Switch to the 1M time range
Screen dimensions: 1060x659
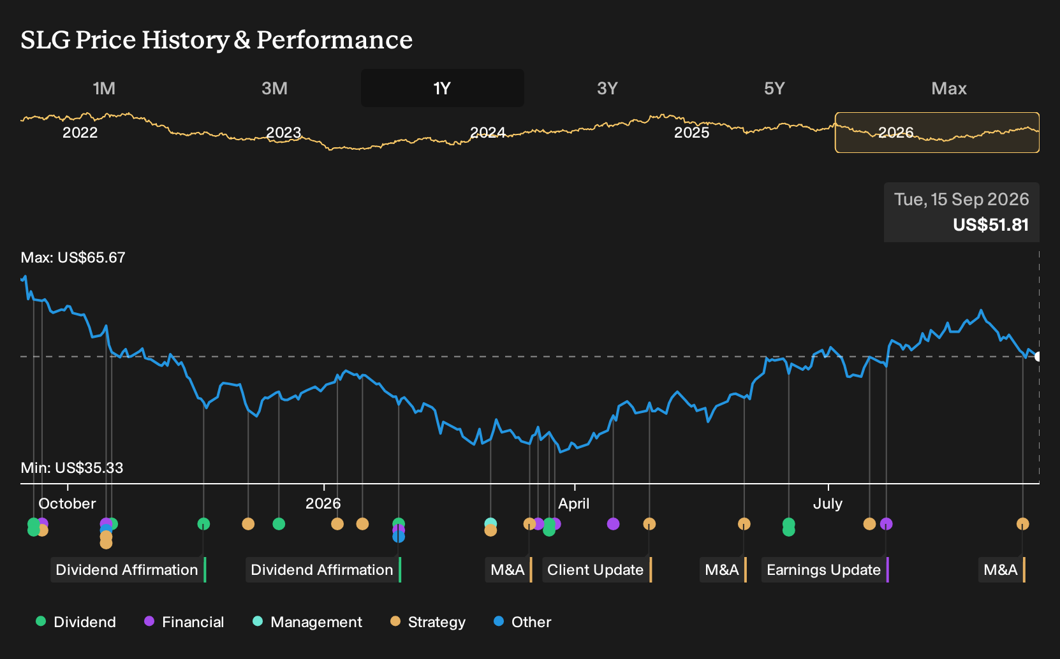coord(104,88)
